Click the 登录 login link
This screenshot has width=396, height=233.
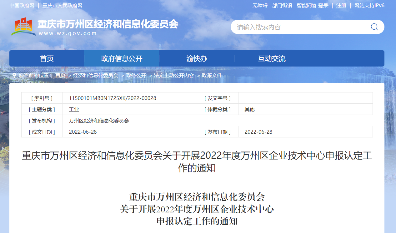(x=323, y=6)
